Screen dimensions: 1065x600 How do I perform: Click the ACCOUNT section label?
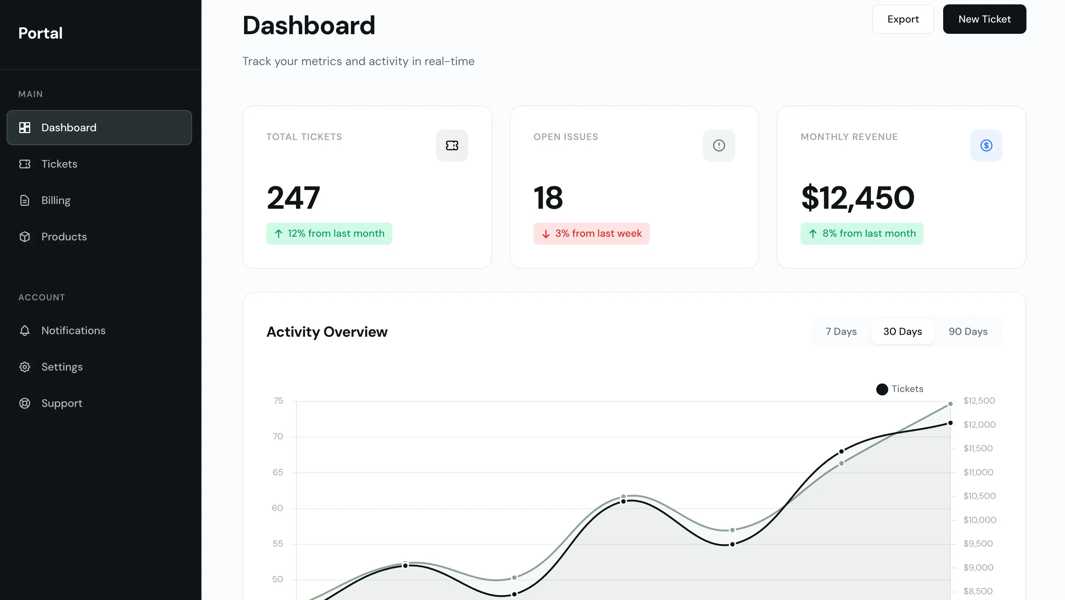click(42, 297)
